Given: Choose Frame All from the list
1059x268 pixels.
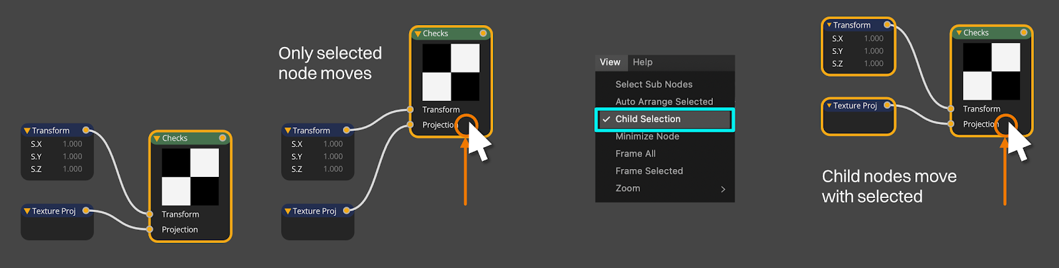Looking at the screenshot, I should click(x=635, y=154).
